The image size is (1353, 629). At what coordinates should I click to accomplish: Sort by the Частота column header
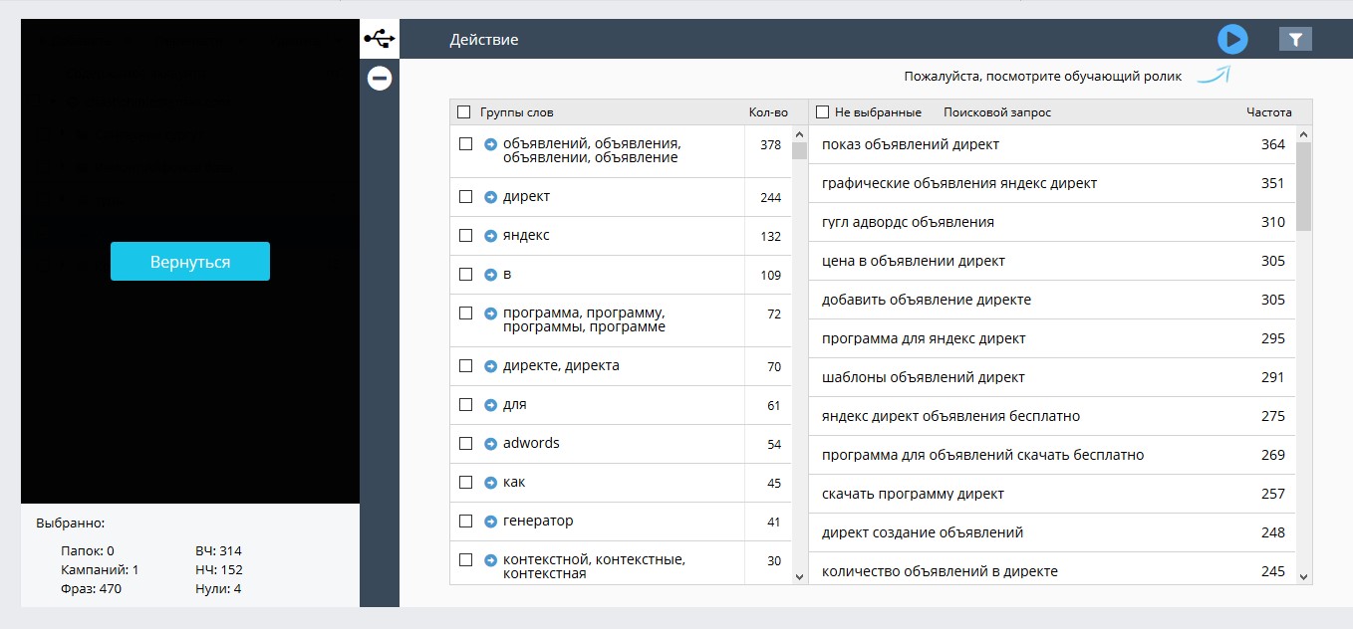coord(1268,112)
